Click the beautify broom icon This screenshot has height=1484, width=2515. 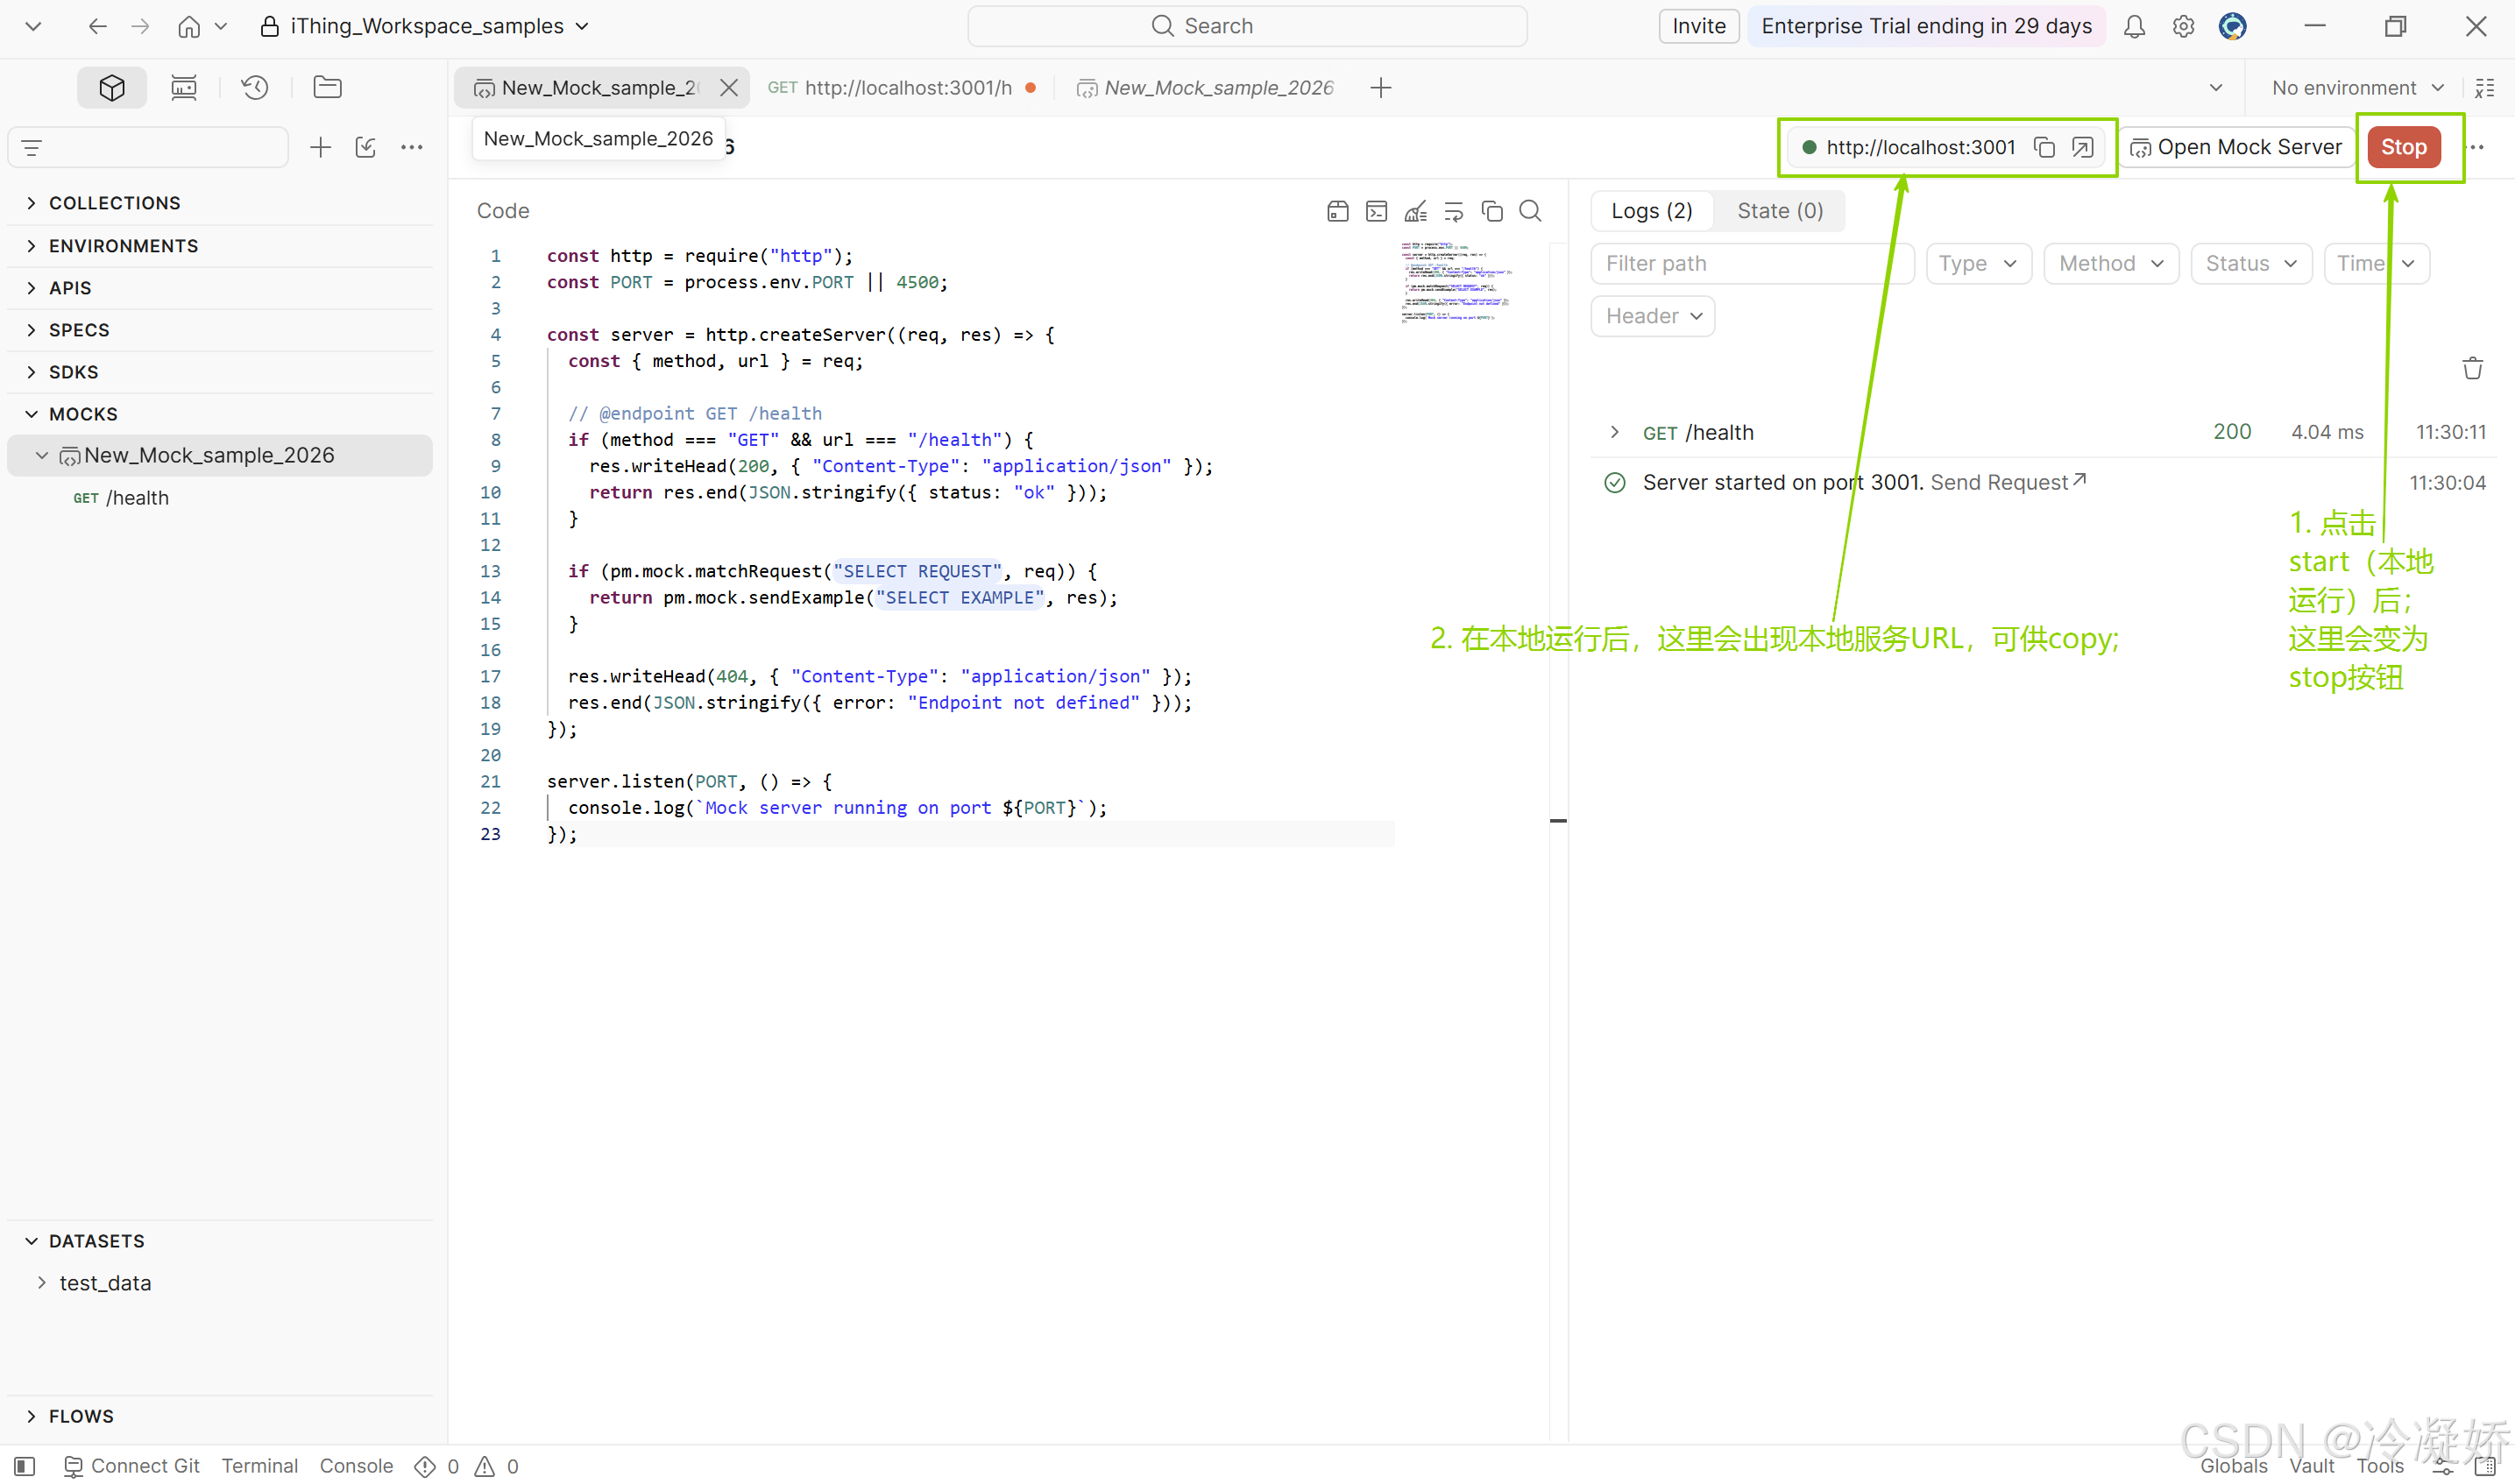tap(1415, 211)
